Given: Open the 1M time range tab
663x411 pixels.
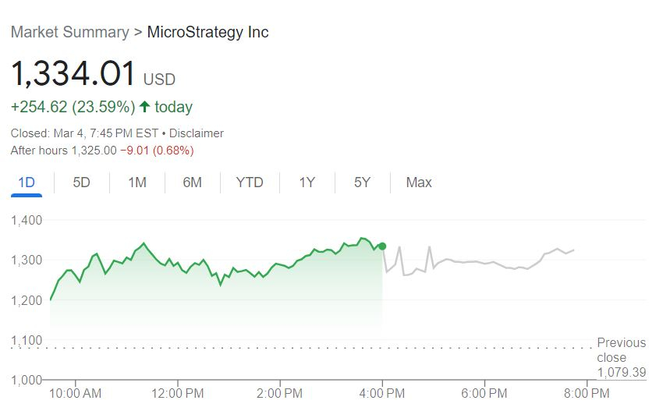Looking at the screenshot, I should point(136,182).
